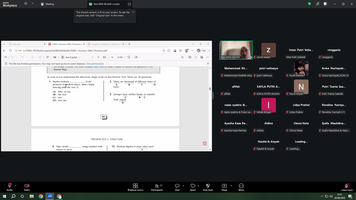Screen dimensions: 356x200
Task: Open the View permissions link
Action: pyautogui.click(x=95, y=64)
